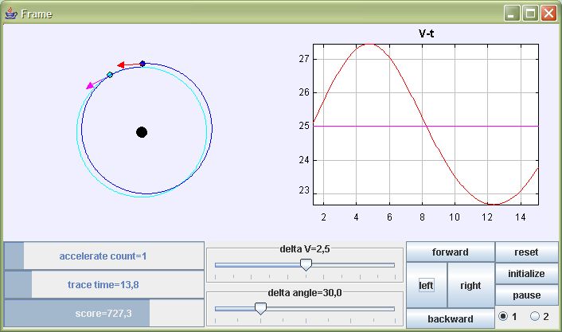Click the red velocity arrow head

[x=121, y=65]
